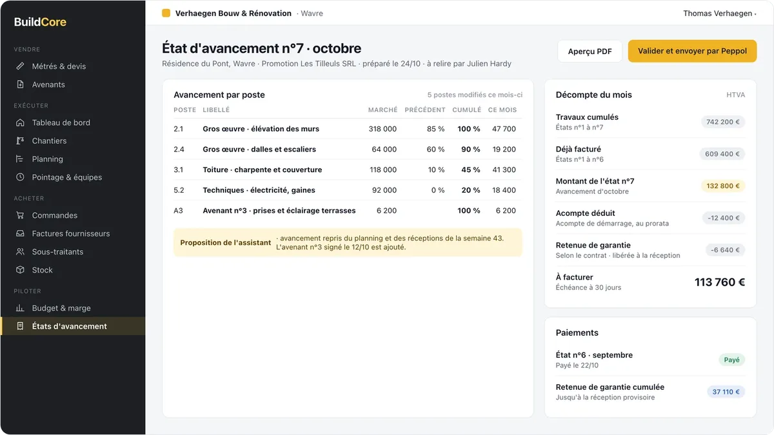Select Planning in the sidebar

(72, 159)
